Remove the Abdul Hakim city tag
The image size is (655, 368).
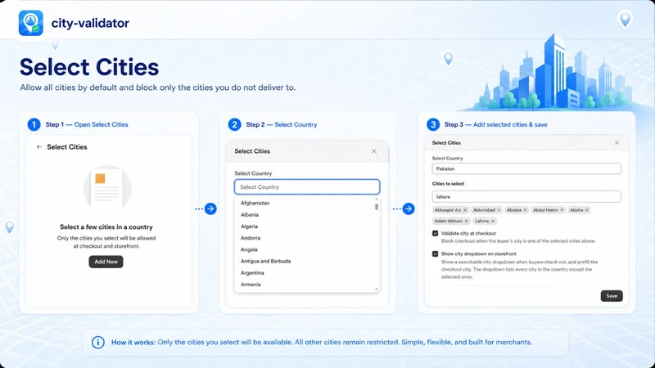562,210
